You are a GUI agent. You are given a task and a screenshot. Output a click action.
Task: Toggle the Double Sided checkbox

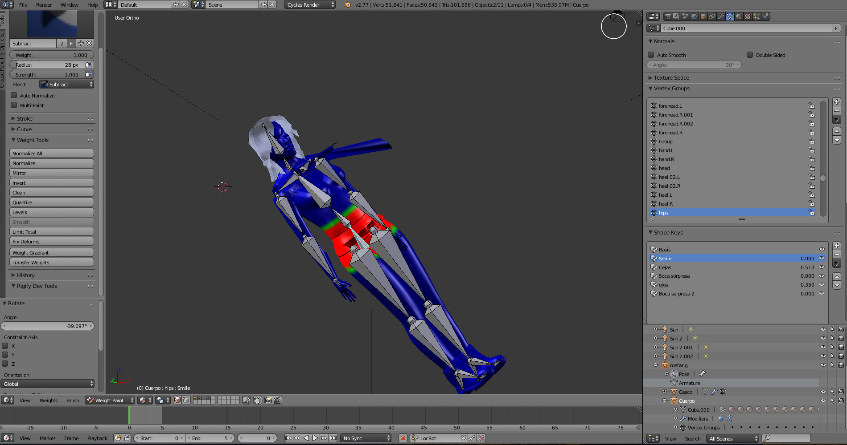[750, 55]
